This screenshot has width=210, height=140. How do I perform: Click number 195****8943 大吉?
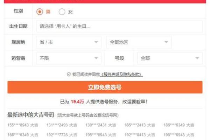[x=101, y=135]
